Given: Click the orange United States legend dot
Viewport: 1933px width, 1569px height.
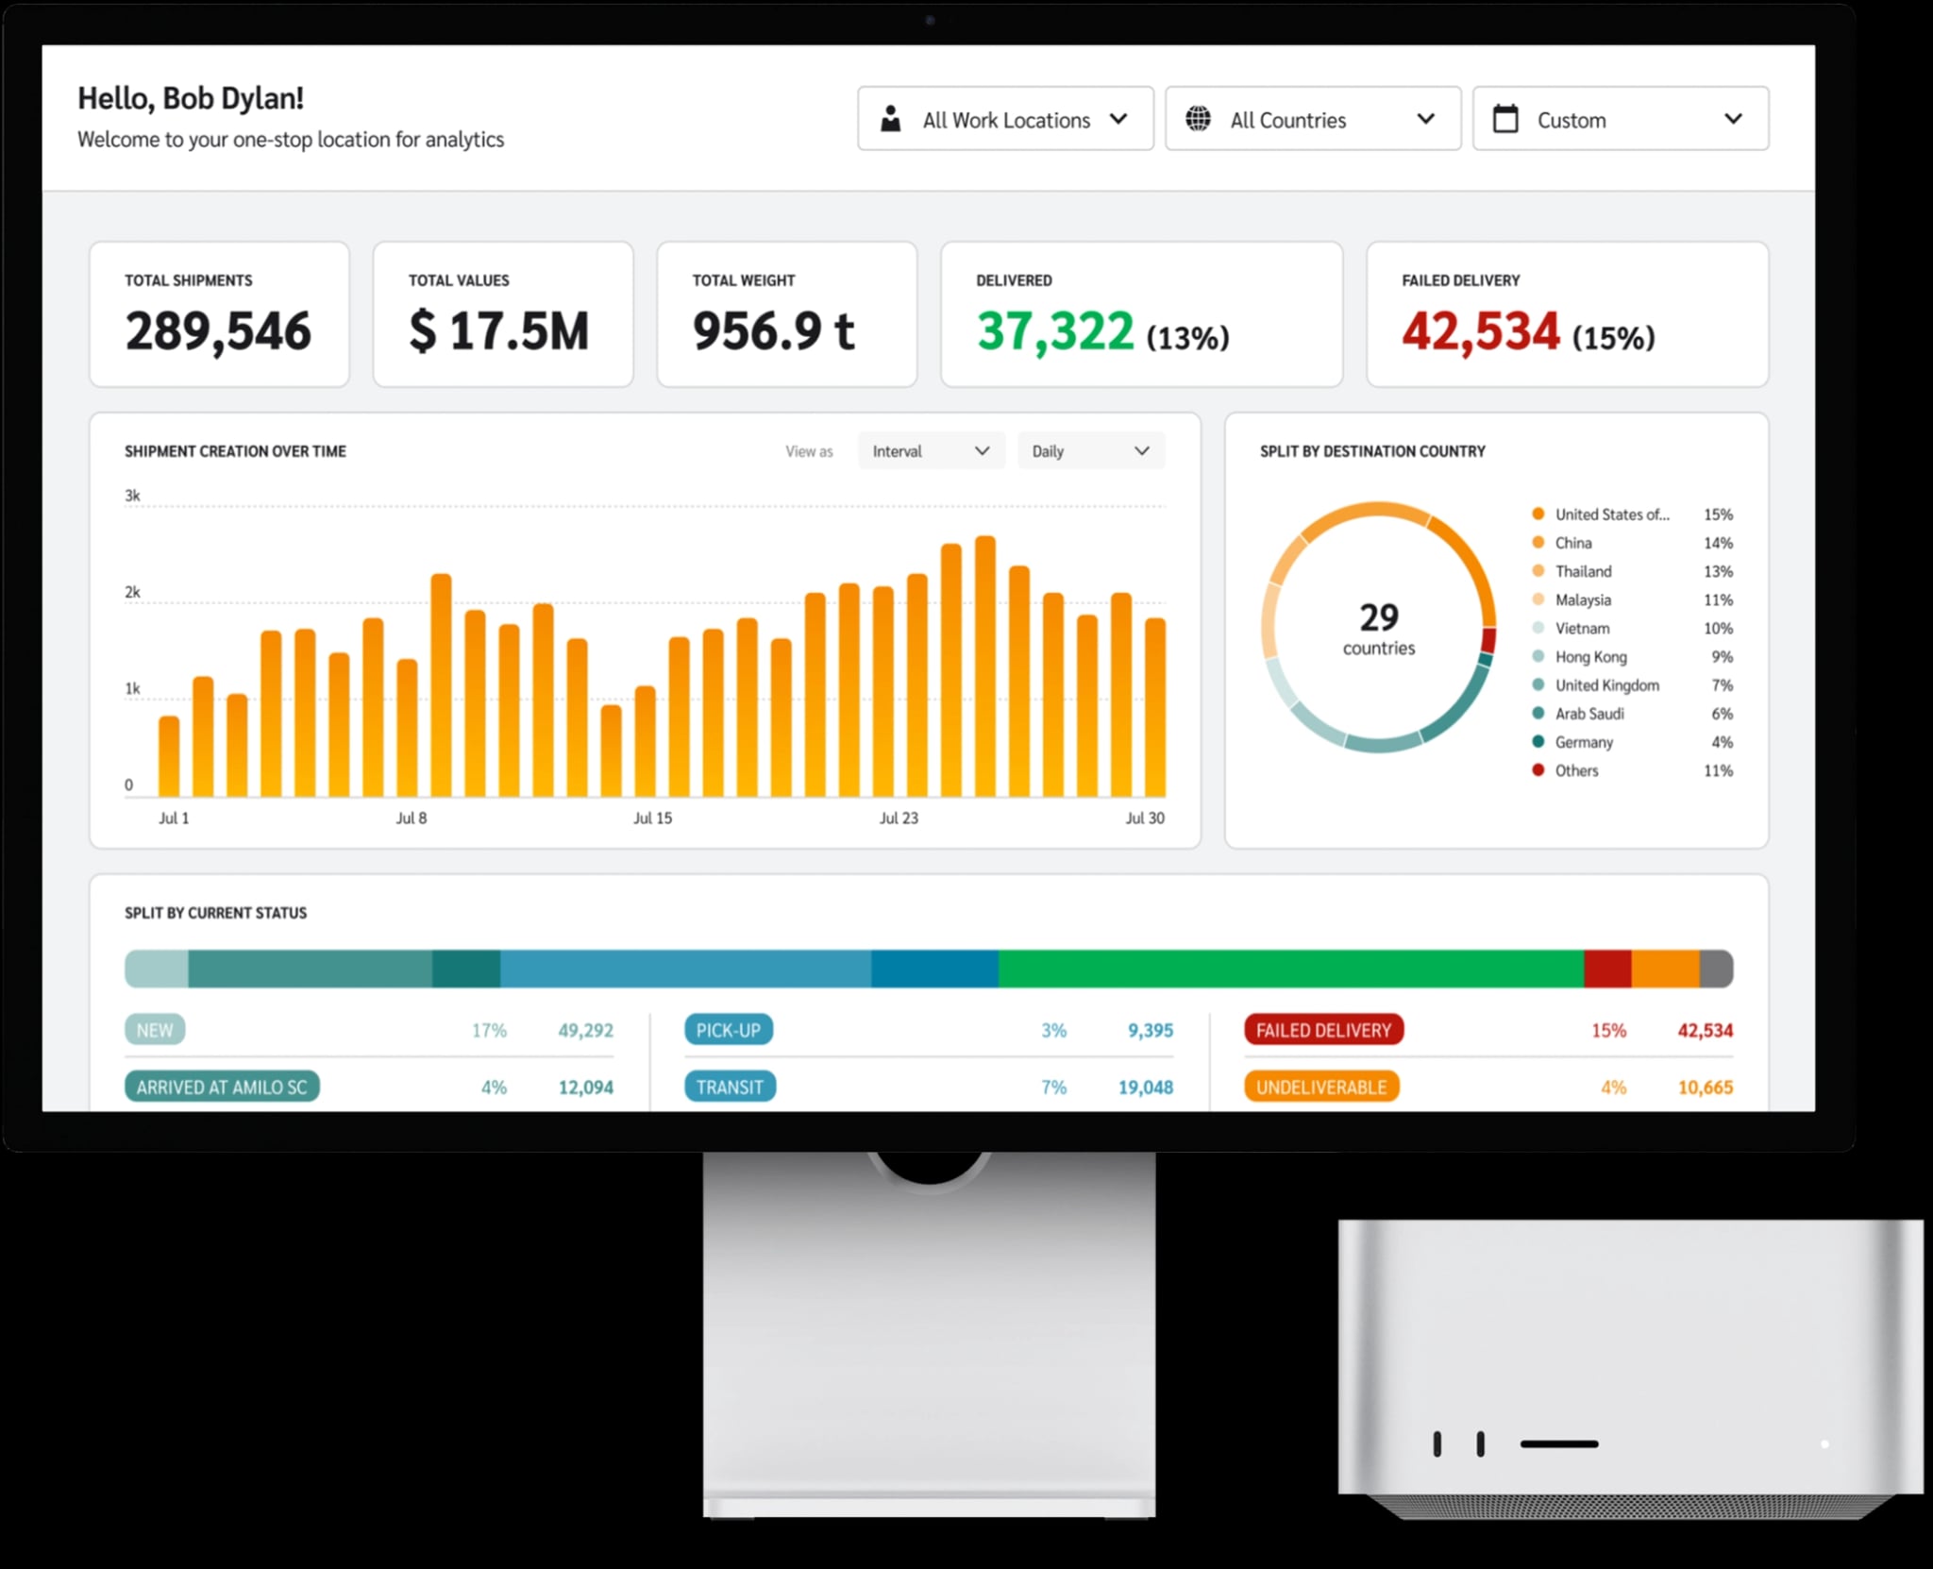Looking at the screenshot, I should coord(1538,514).
